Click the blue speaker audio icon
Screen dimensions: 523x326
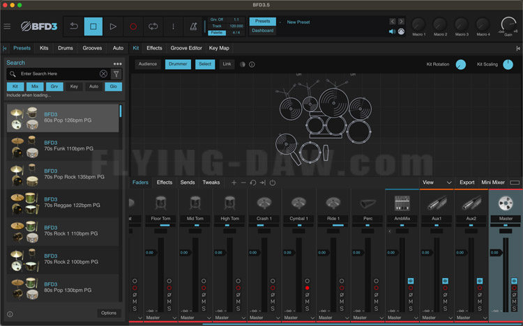click(392, 31)
